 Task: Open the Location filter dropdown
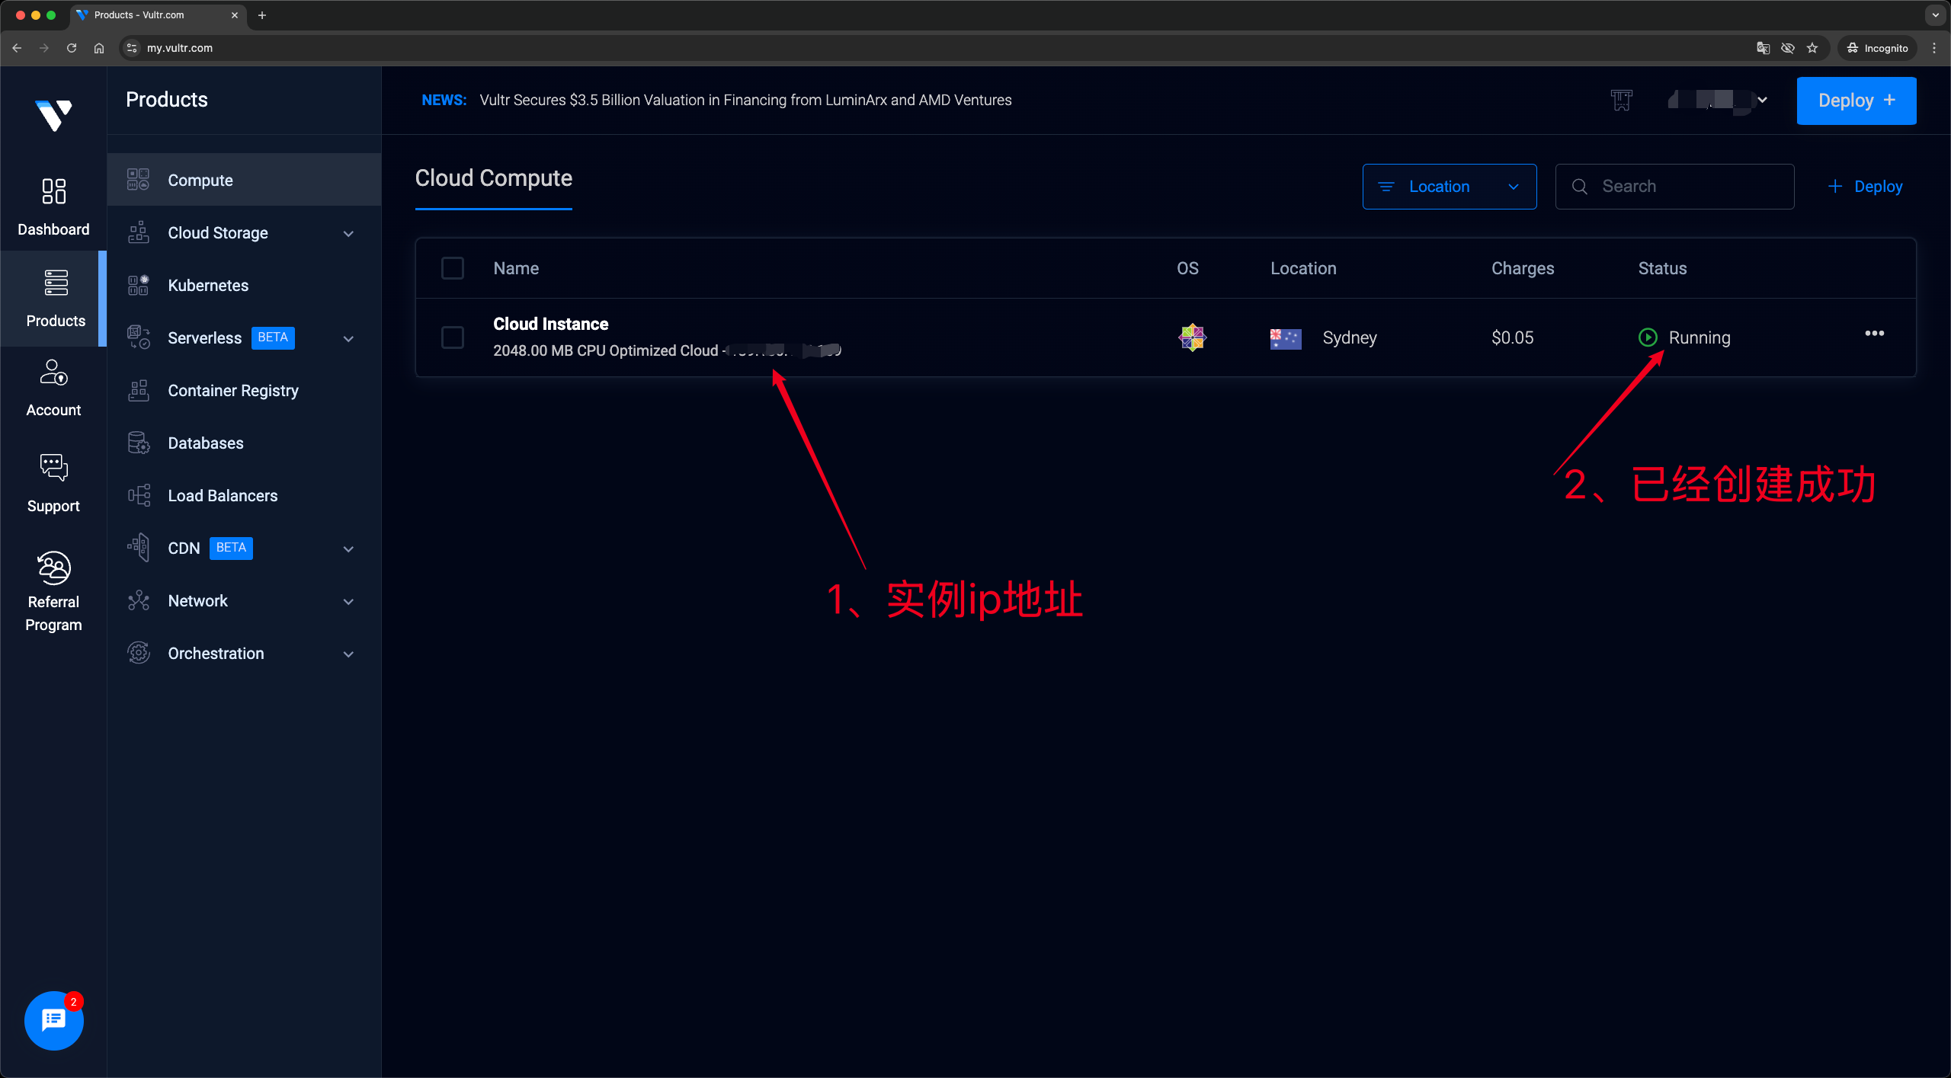point(1449,187)
